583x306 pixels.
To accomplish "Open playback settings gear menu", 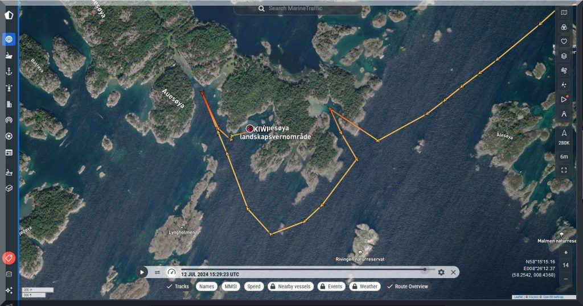I will 441,272.
